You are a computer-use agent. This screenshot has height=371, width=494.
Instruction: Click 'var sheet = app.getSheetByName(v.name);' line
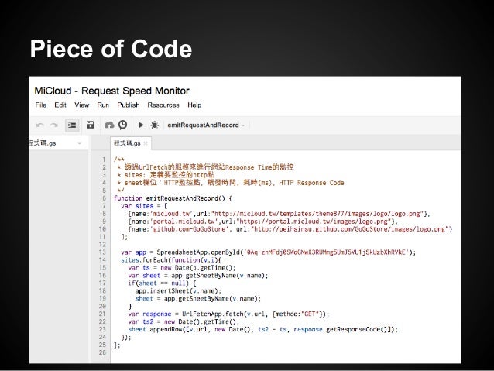[x=198, y=276]
